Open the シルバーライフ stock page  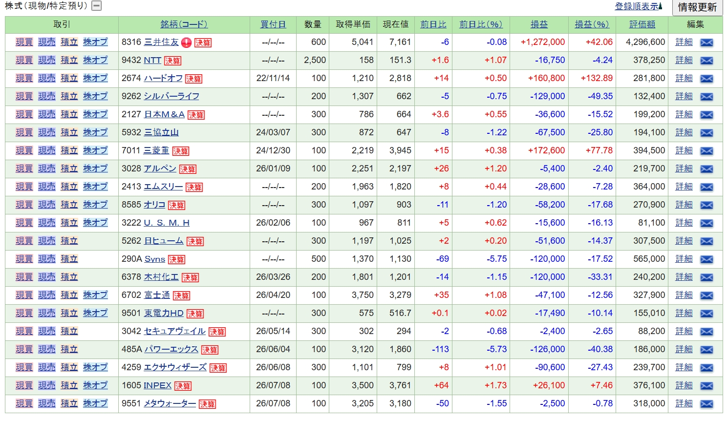coord(171,96)
